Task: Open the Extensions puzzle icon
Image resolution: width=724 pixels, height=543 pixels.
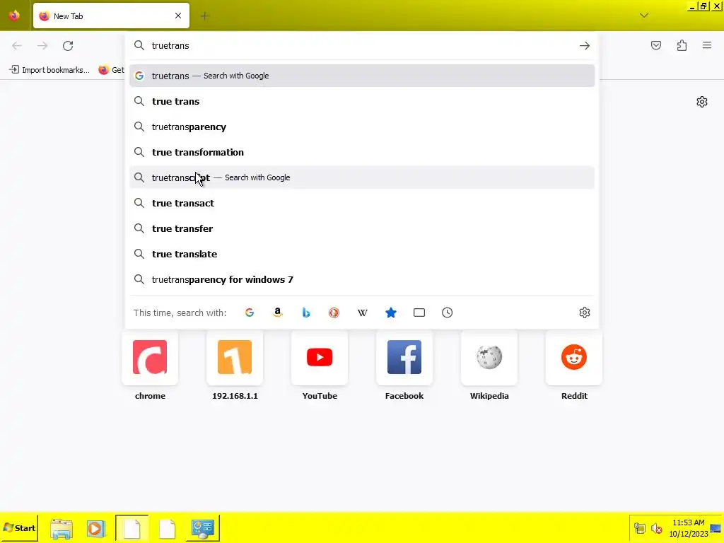Action: tap(682, 45)
